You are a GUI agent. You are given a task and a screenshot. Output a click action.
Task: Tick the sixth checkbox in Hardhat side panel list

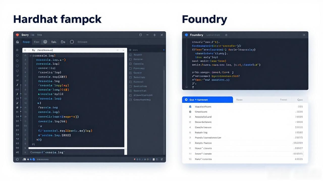point(130,77)
